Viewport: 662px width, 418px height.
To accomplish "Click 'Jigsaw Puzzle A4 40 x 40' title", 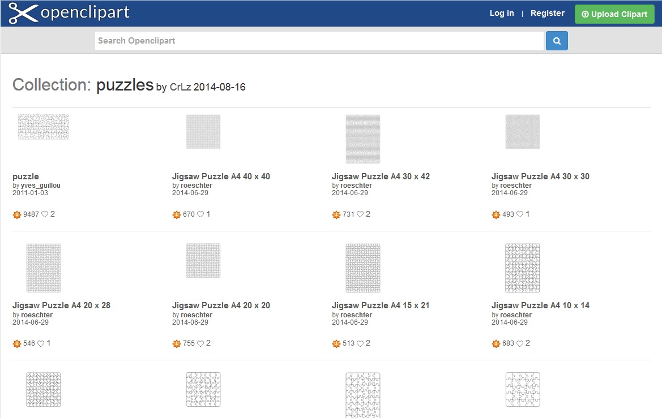I will click(221, 176).
